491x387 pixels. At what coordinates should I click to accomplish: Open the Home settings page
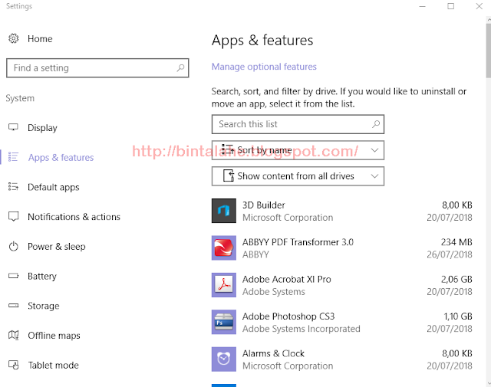40,39
